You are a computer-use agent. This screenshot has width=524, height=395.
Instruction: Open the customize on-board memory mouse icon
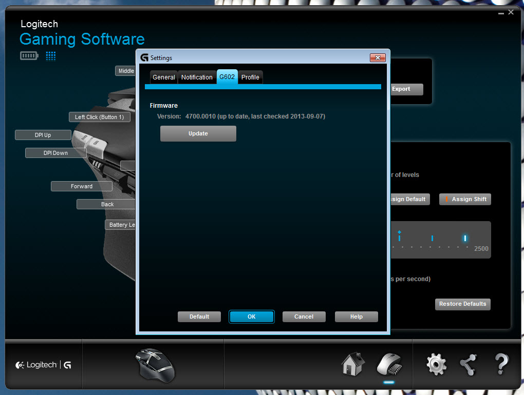pos(389,365)
